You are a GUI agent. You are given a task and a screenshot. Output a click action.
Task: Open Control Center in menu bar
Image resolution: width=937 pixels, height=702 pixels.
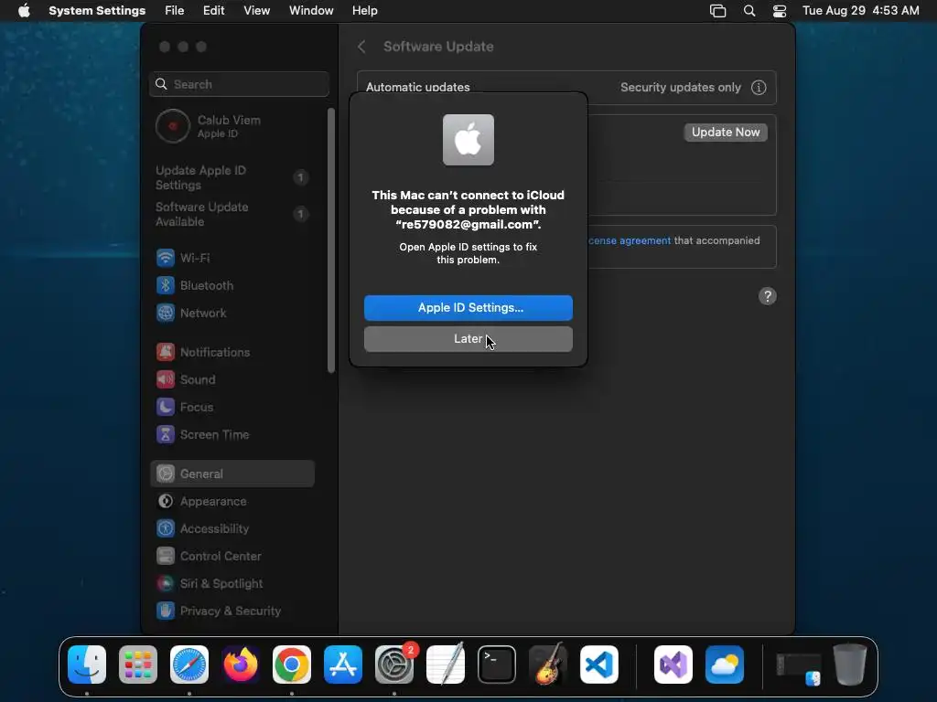pyautogui.click(x=780, y=11)
